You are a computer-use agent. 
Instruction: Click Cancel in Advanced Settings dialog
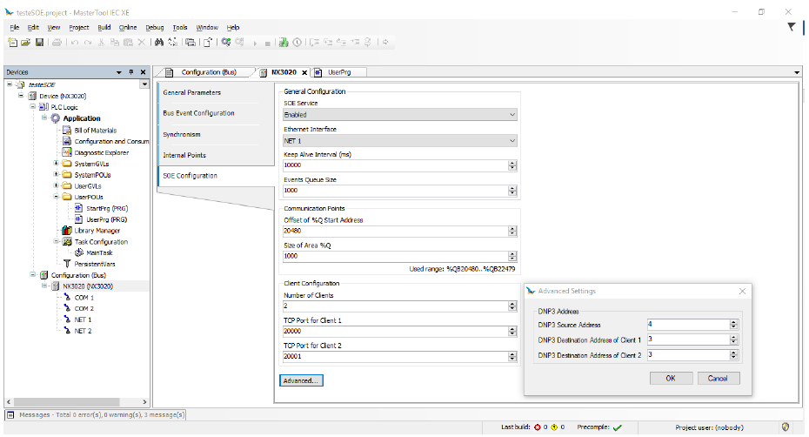(719, 379)
